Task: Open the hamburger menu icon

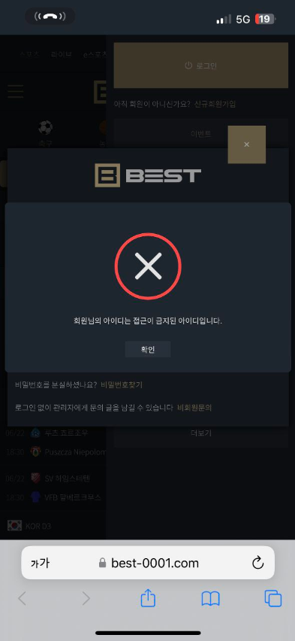Action: click(x=16, y=92)
